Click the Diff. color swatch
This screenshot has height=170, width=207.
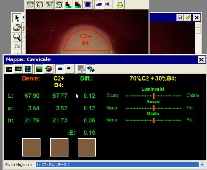click(87, 147)
